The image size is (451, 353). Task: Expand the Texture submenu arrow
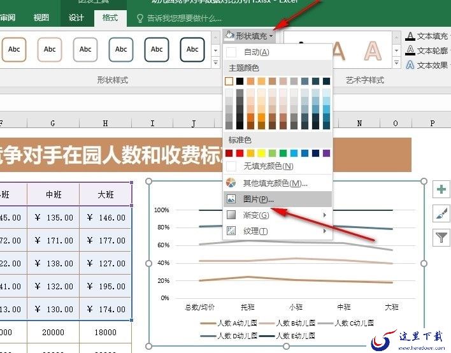coord(325,231)
